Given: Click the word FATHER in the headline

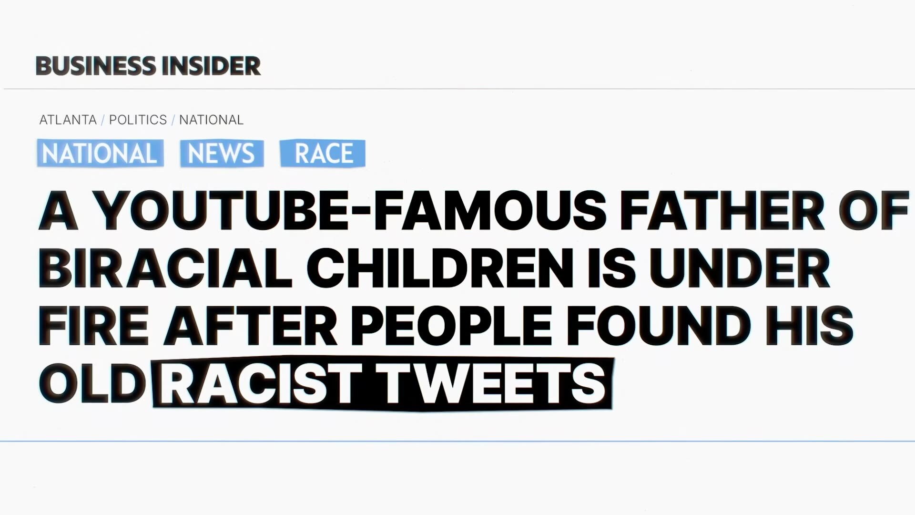Looking at the screenshot, I should 722,210.
